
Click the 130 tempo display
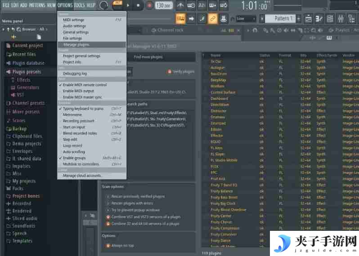pos(163,5)
